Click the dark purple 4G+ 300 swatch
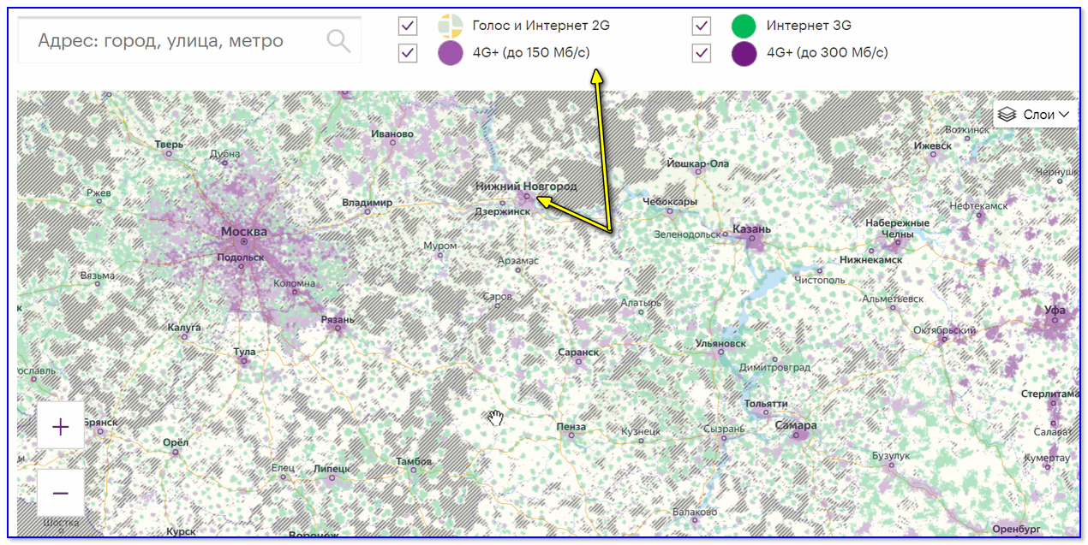Viewport: 1088px width, 545px height. (x=744, y=53)
